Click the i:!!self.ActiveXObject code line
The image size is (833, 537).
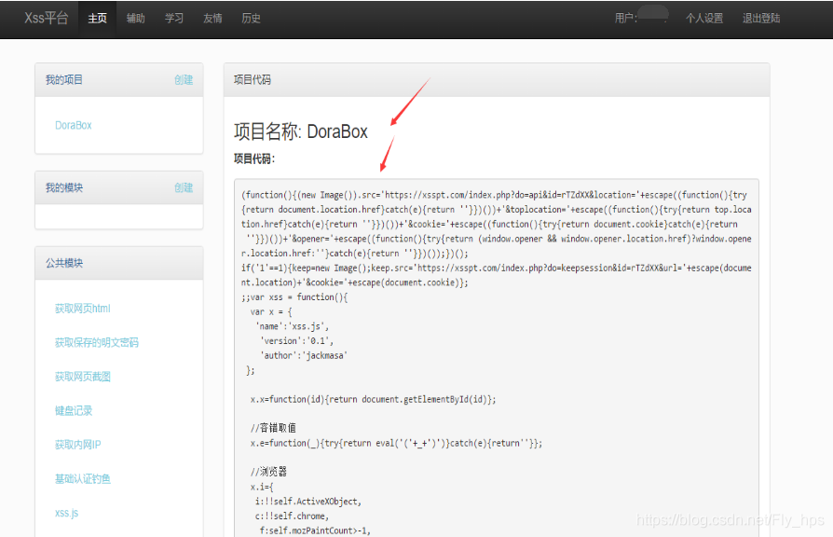tap(308, 502)
